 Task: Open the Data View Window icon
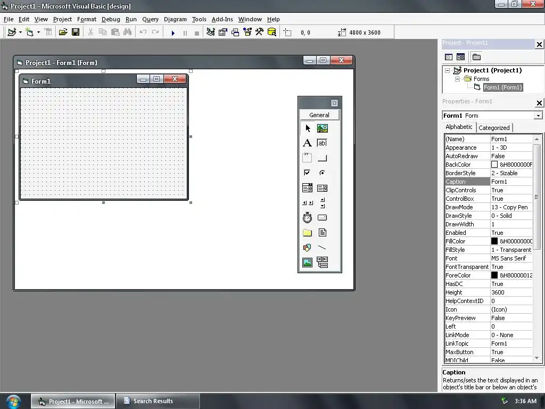272,32
